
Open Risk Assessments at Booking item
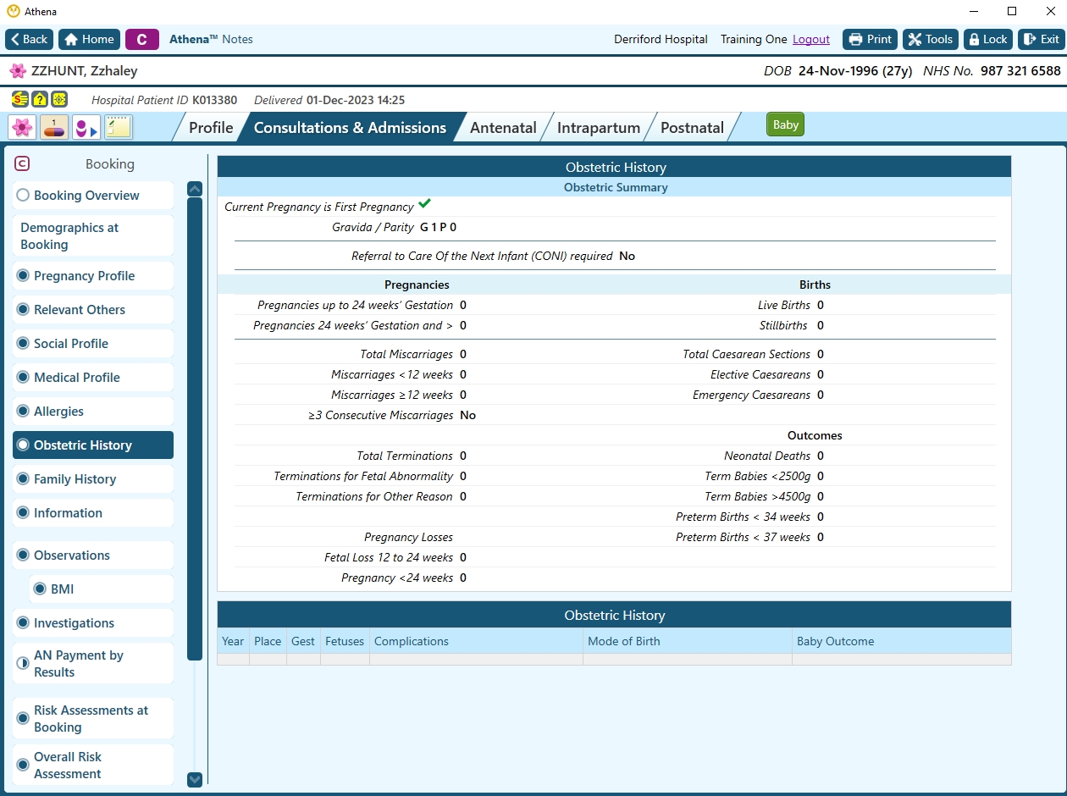(x=93, y=719)
